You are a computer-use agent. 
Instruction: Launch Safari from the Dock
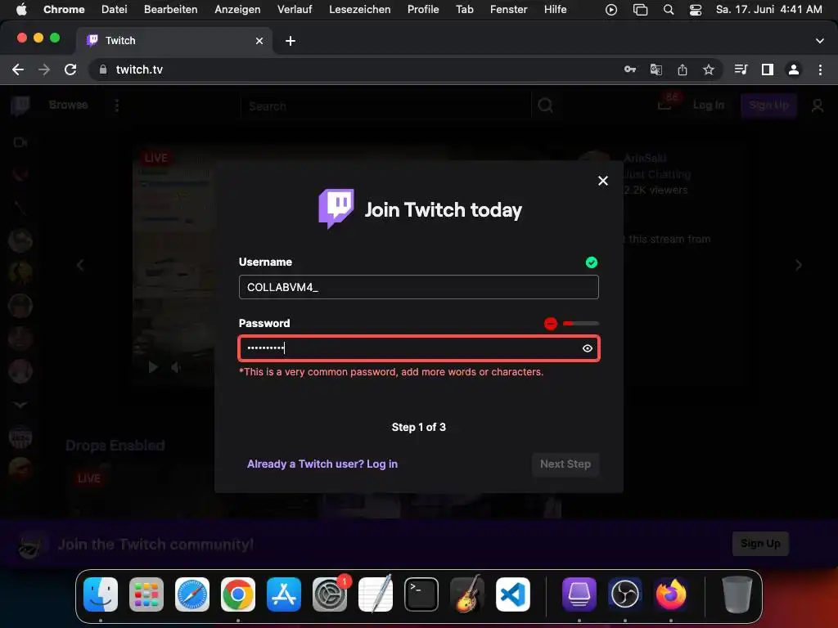(191, 594)
